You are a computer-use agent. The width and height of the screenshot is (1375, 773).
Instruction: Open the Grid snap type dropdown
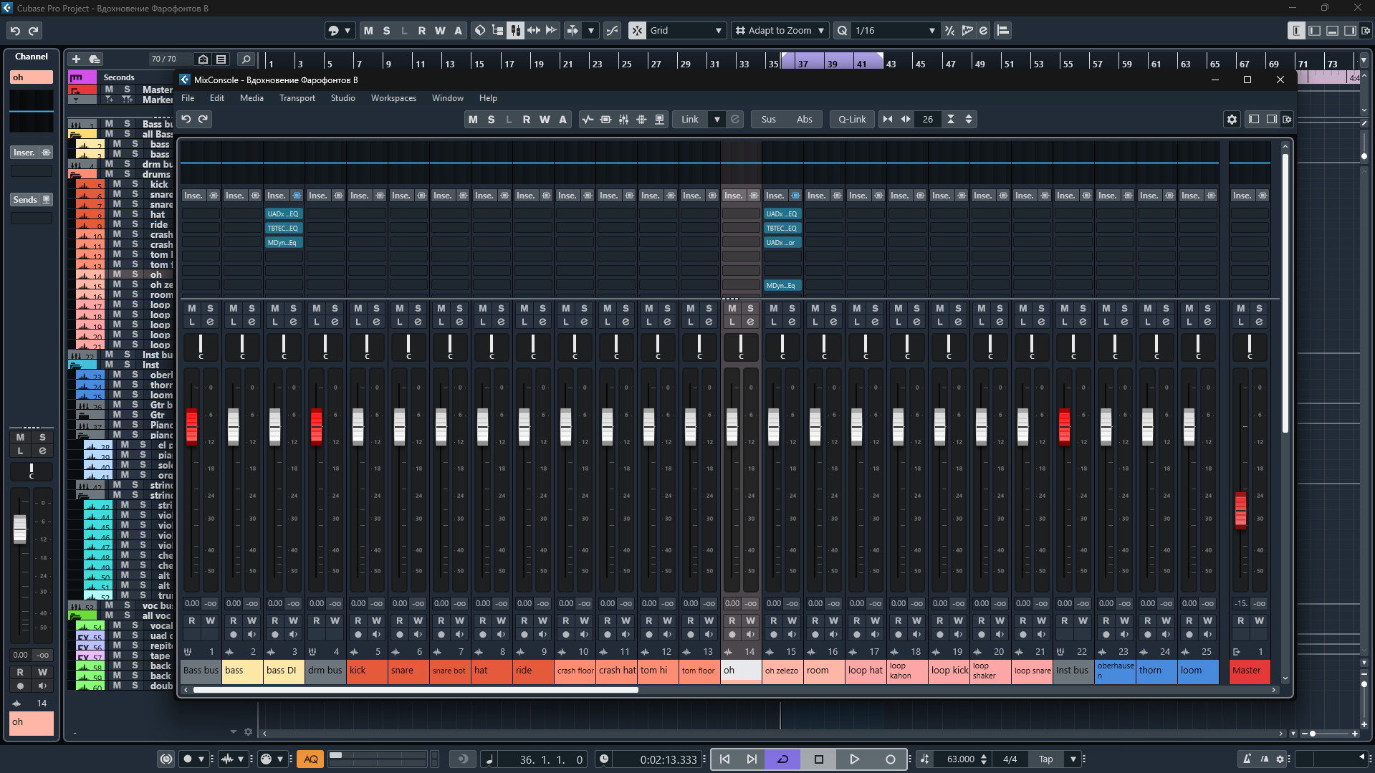(x=718, y=31)
